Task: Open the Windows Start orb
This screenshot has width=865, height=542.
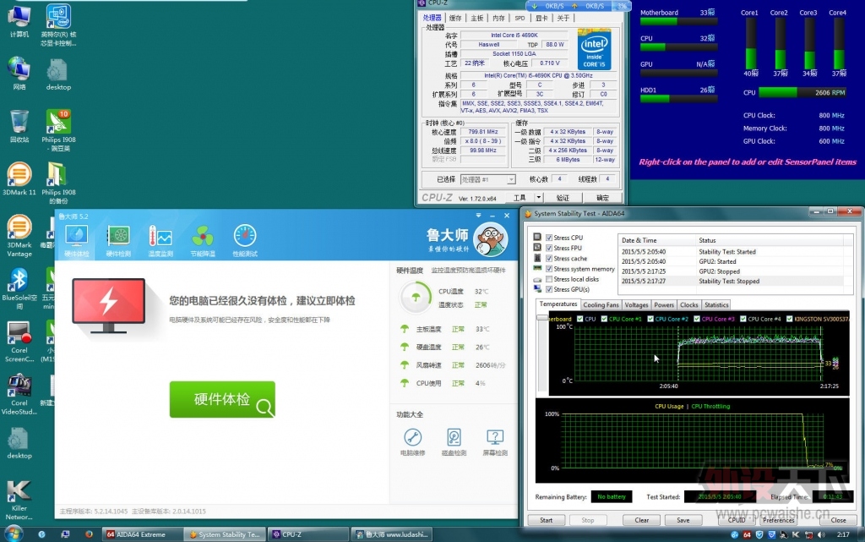Action: coord(14,534)
